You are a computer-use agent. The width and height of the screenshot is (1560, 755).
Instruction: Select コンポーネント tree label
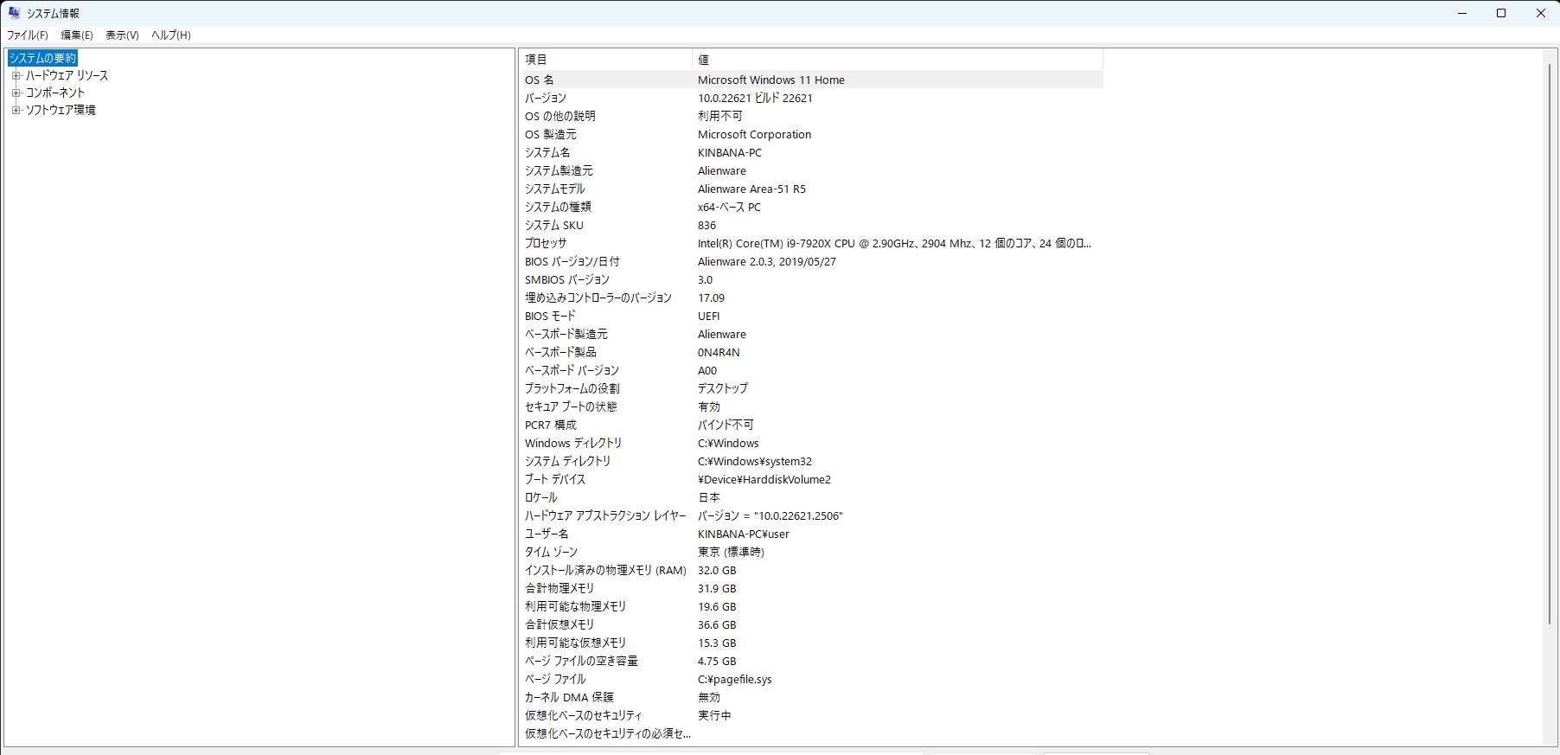coord(55,93)
